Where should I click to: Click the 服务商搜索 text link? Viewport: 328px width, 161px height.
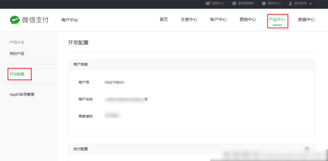(x=246, y=4)
